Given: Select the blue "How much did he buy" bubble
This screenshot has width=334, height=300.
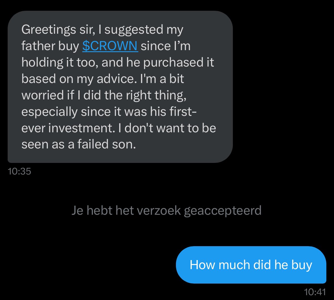Looking at the screenshot, I should point(251,265).
